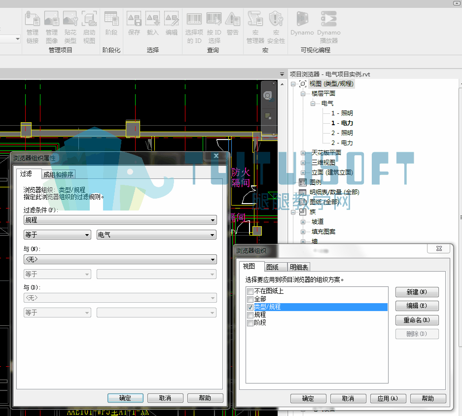Open the 电气 value dropdown

(156, 235)
